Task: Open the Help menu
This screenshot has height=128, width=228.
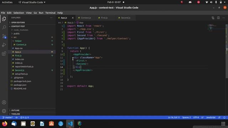Action: click(x=60, y=13)
